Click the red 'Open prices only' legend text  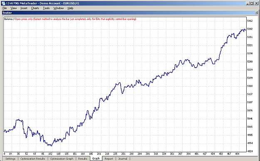[75, 19]
